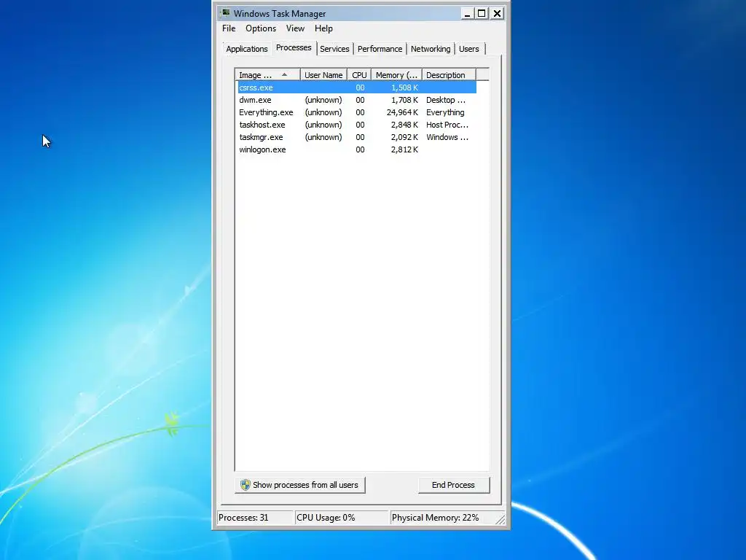Click the Host Proc... description cell

point(447,125)
